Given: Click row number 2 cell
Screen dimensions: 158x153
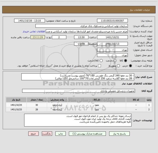Looking at the screenshot, I should 149,110.
